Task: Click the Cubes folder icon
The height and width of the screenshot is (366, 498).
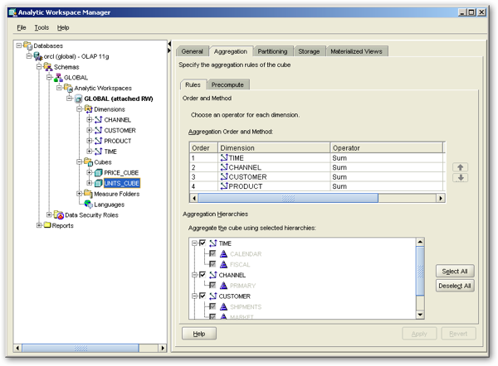Action: [x=89, y=162]
